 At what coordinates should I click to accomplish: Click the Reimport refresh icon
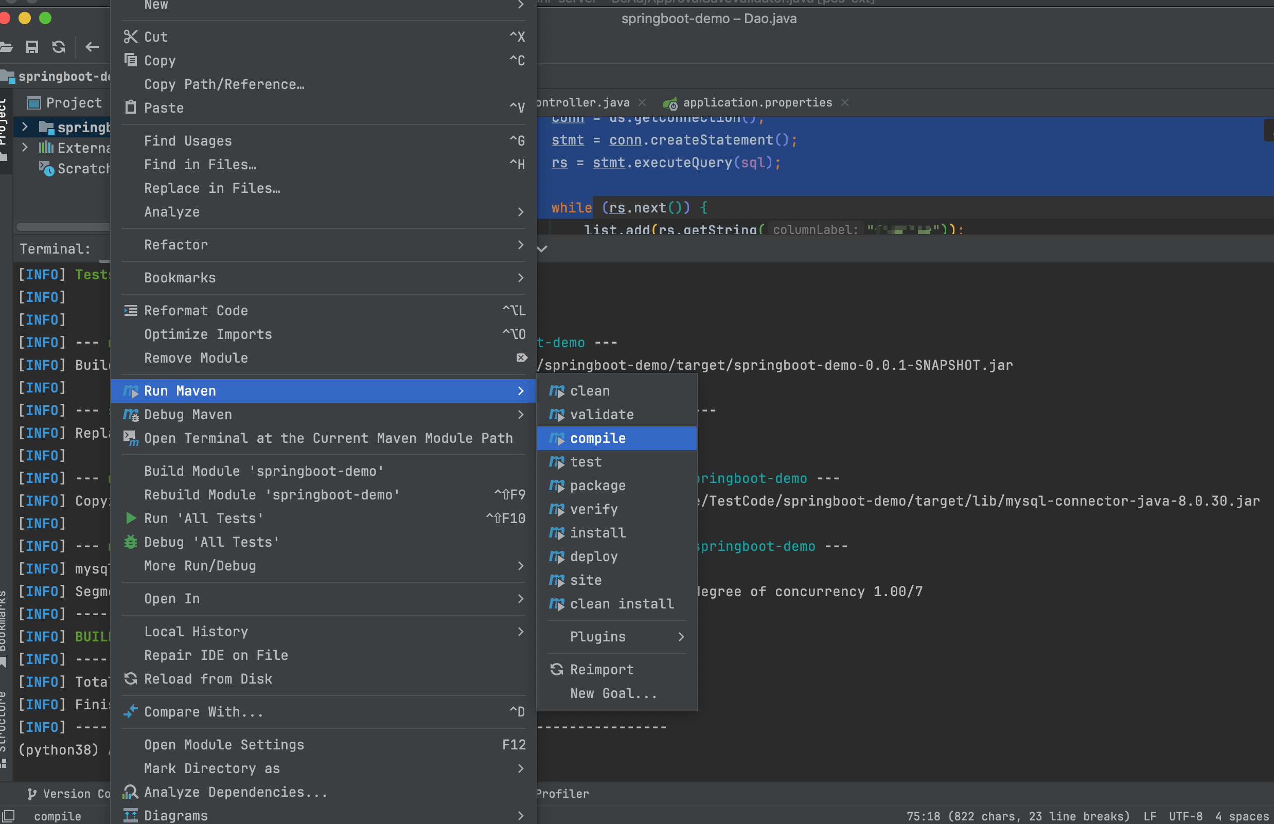point(557,669)
